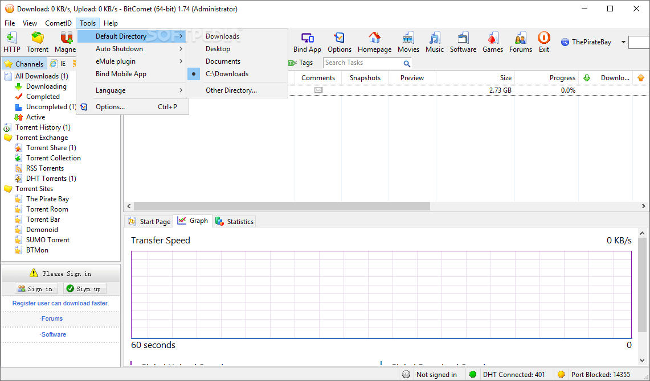Expand the Default Directory submenu
Image resolution: width=650 pixels, height=381 pixels.
point(131,36)
